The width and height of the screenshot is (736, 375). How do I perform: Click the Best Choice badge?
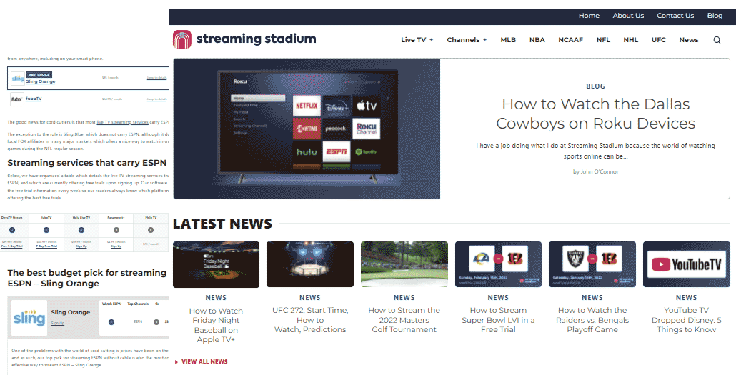coord(39,74)
